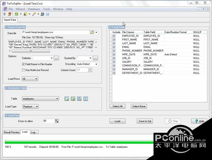The width and height of the screenshot is (212, 160).
Task: Click the Select None button
Action: pos(139,106)
